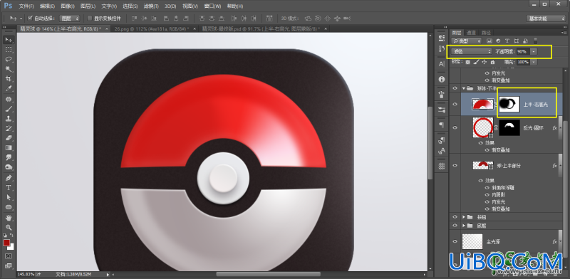The image size is (570, 279).
Task: Select the Magic Wand tool
Action: tap(9, 68)
